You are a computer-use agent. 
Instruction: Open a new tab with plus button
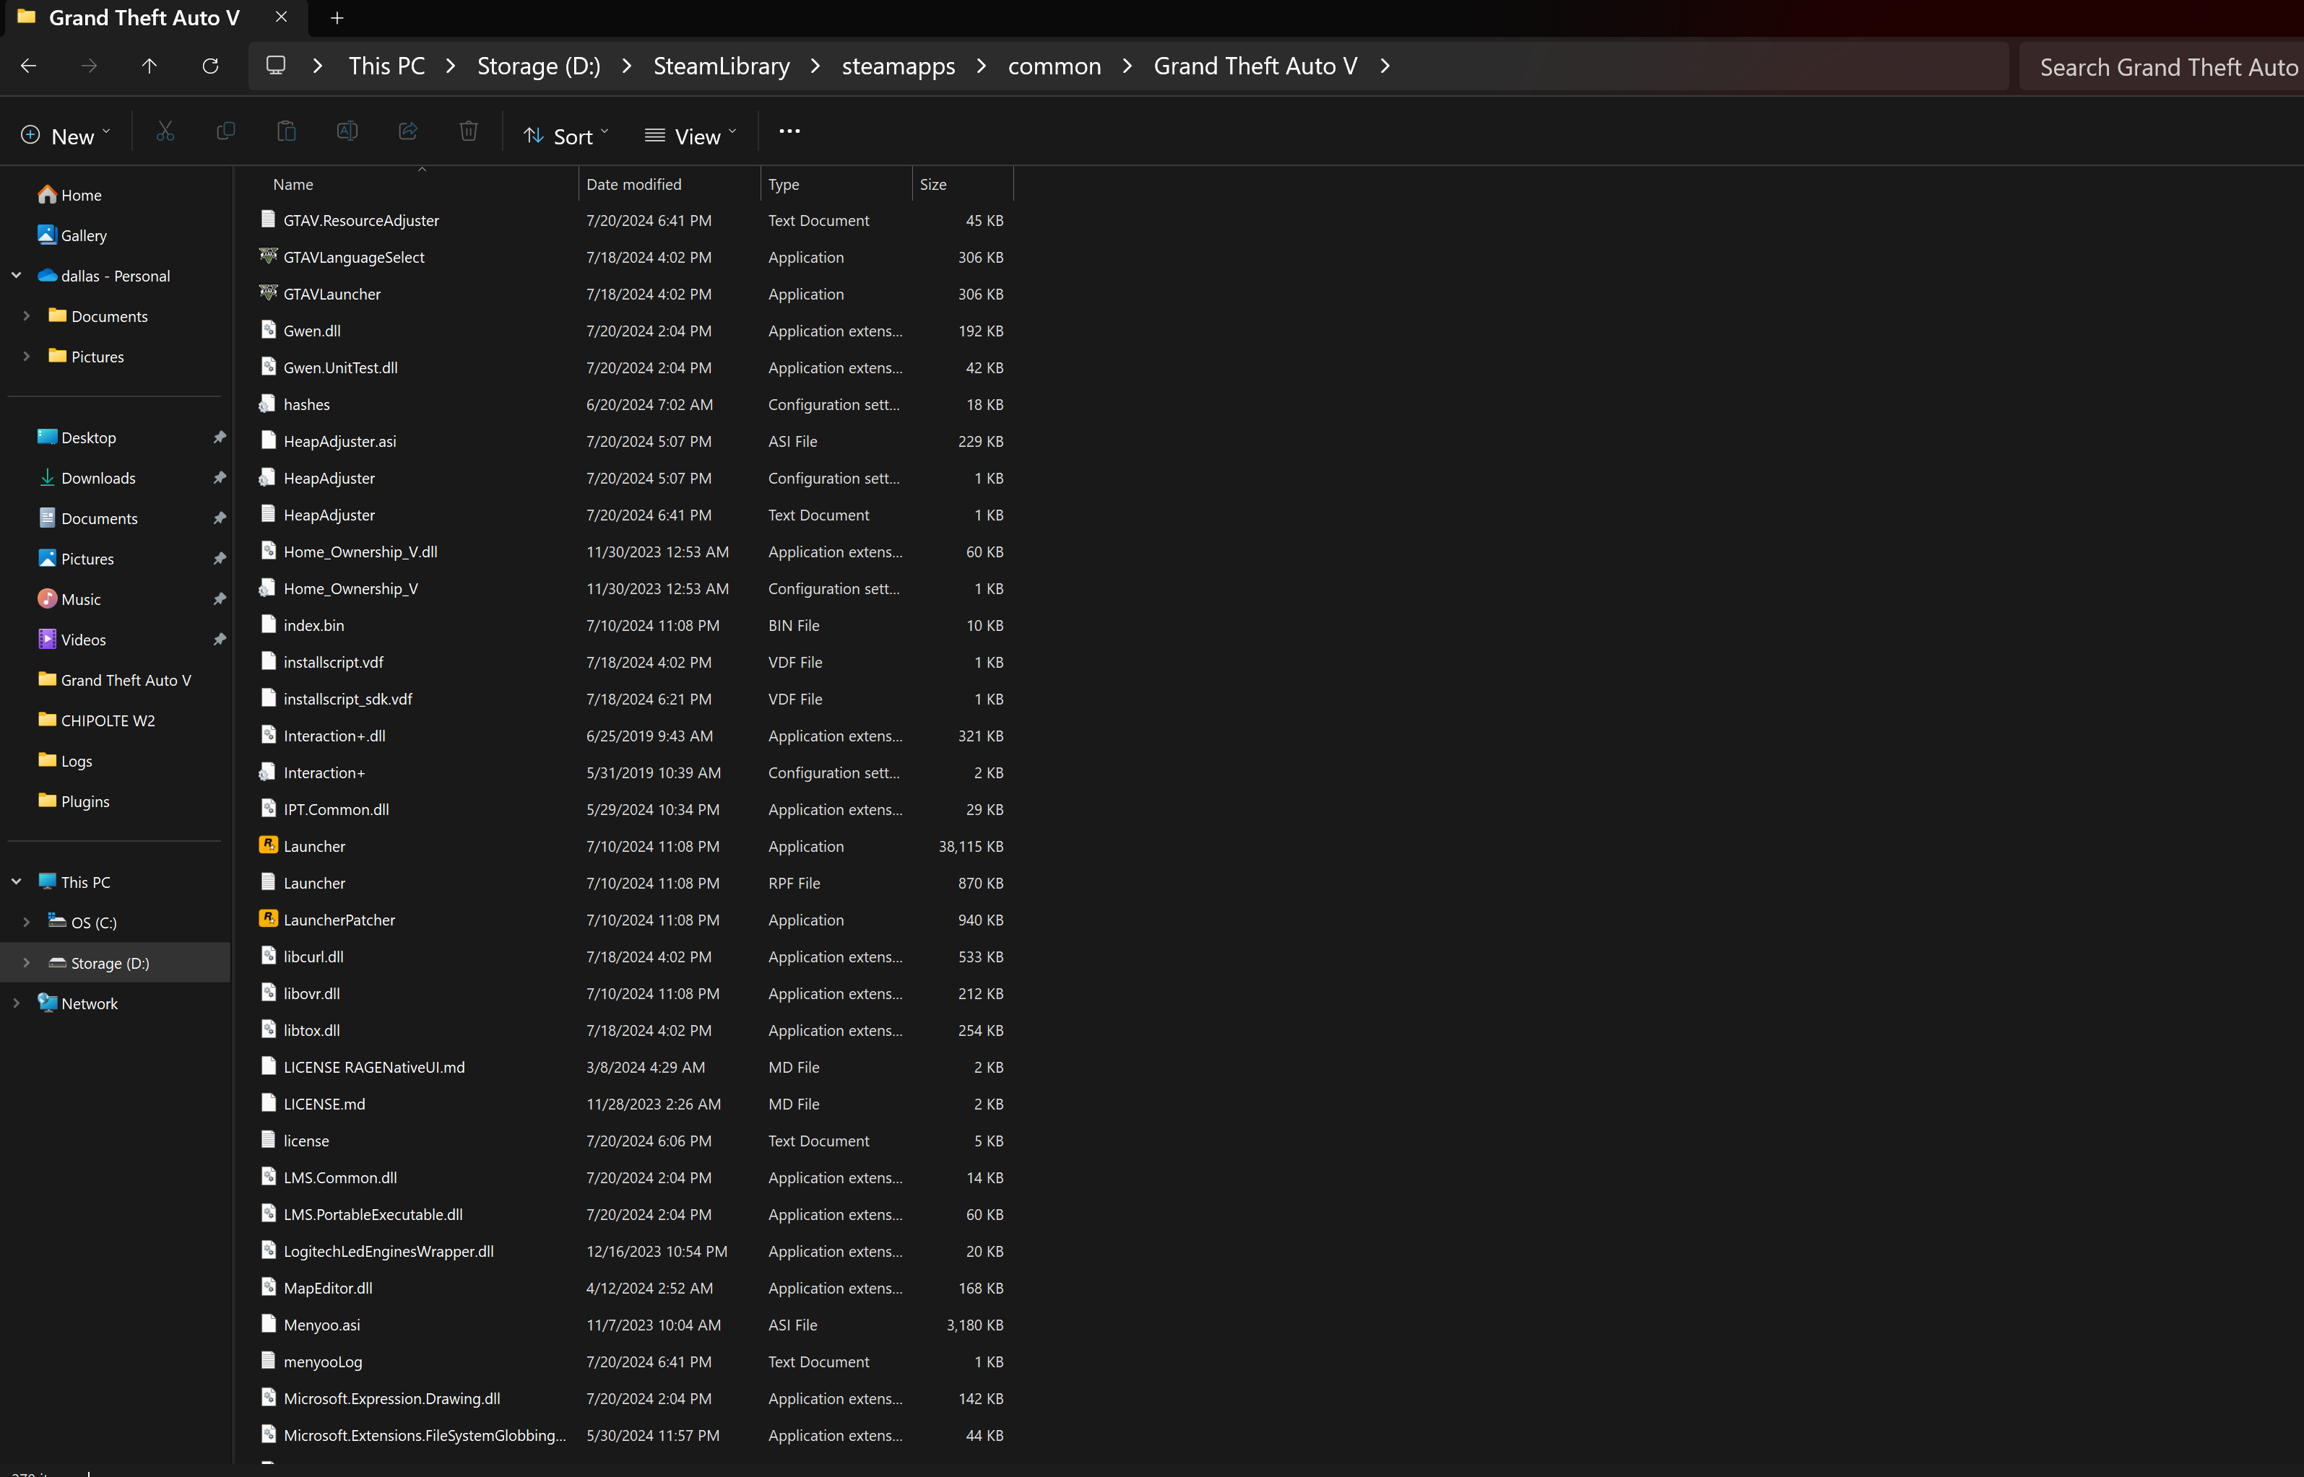pos(337,18)
